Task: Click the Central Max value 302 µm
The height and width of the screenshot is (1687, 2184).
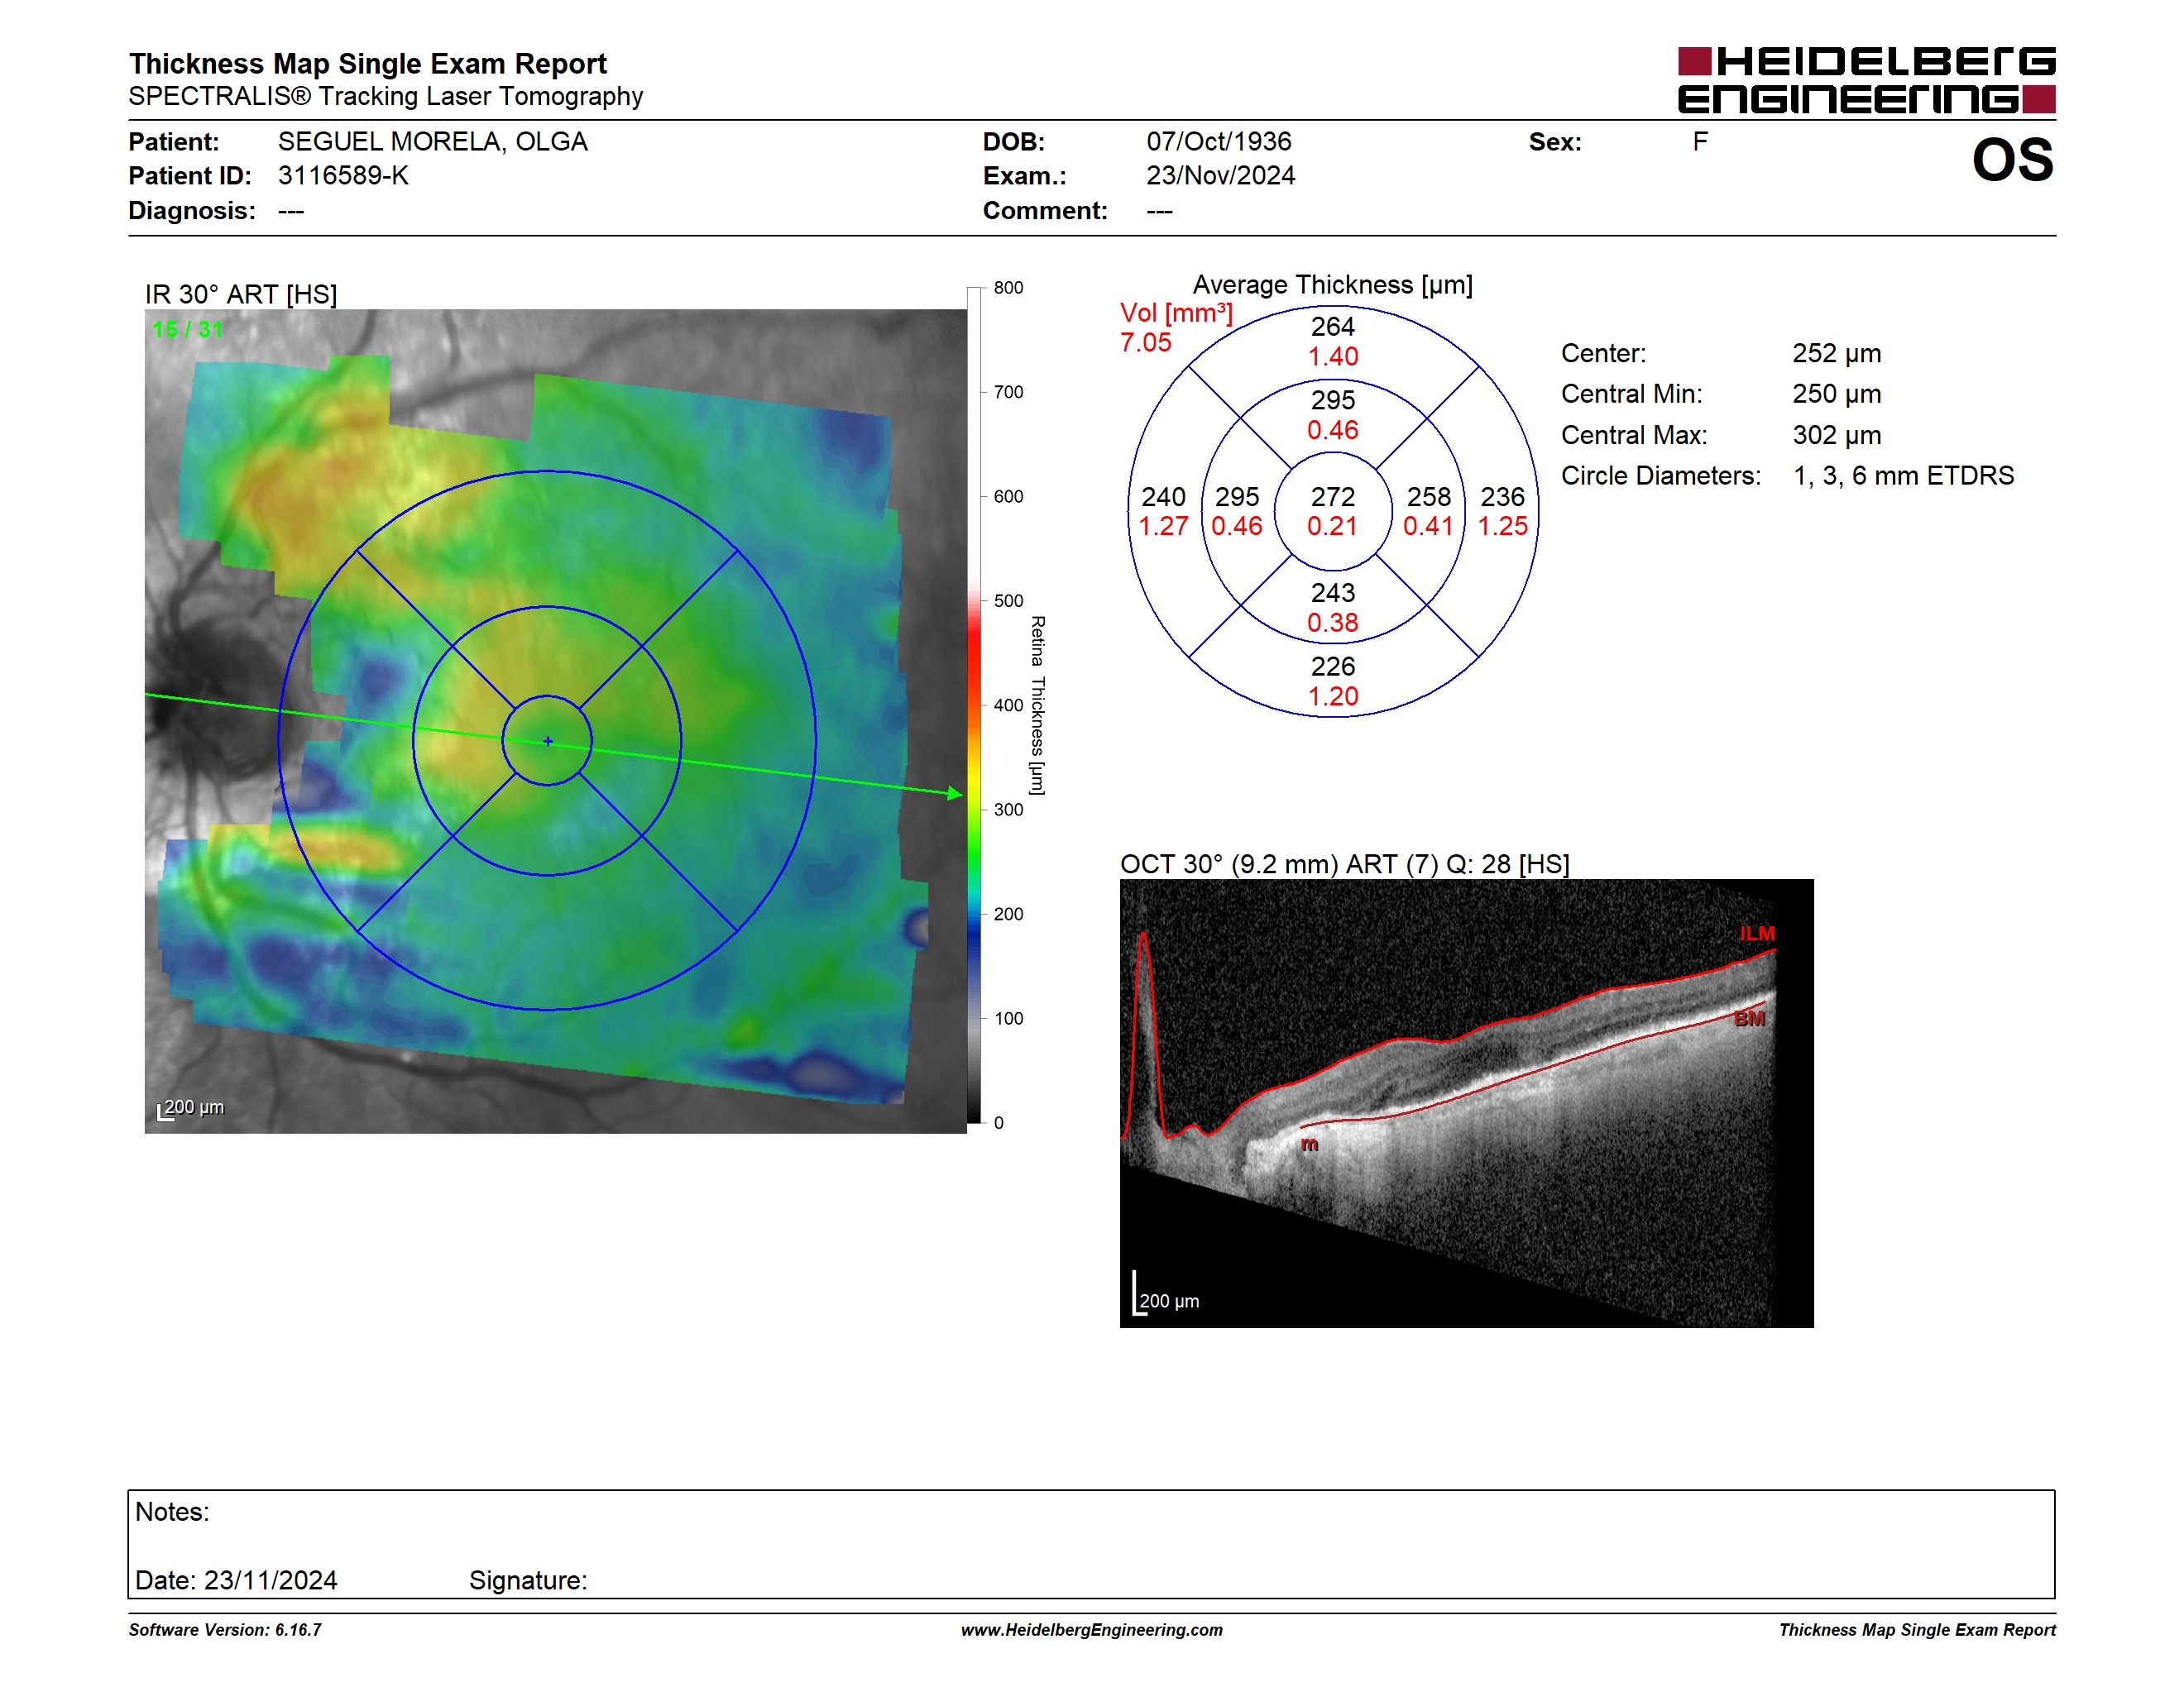Action: click(x=1836, y=436)
